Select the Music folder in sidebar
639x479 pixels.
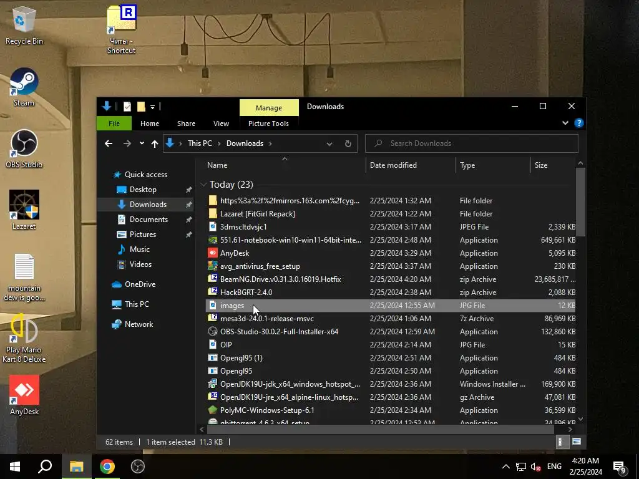(139, 249)
